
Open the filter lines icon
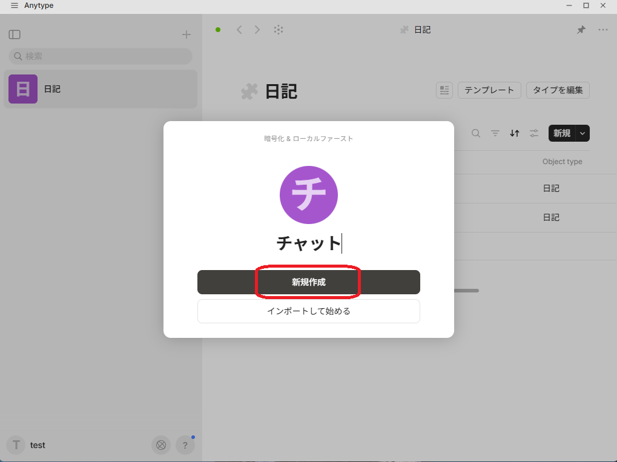click(495, 133)
